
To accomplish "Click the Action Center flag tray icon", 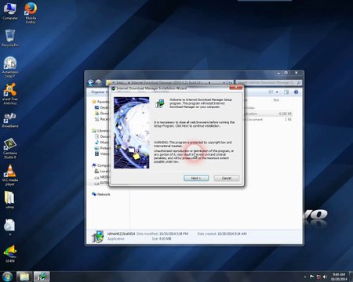I will point(311,277).
